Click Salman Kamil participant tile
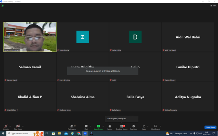The width and height of the screenshot is (218, 136). 30,67
